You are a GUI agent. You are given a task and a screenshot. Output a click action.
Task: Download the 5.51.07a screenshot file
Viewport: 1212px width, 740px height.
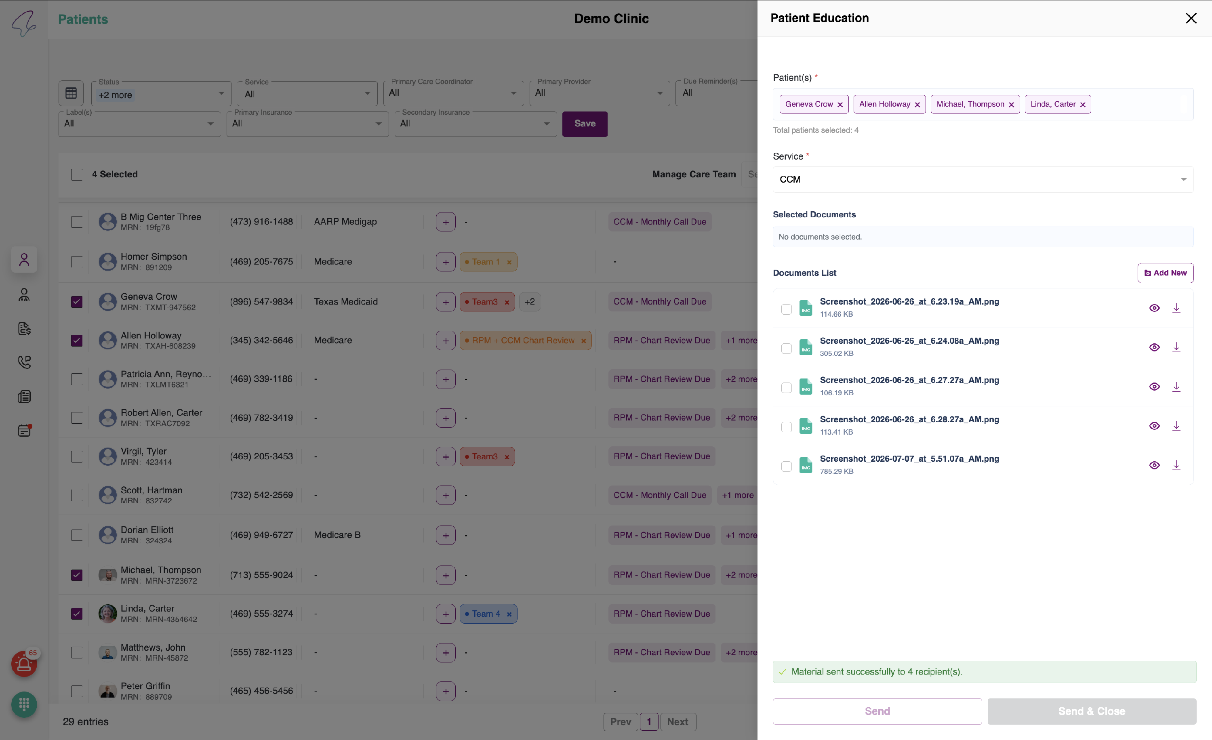pyautogui.click(x=1176, y=466)
